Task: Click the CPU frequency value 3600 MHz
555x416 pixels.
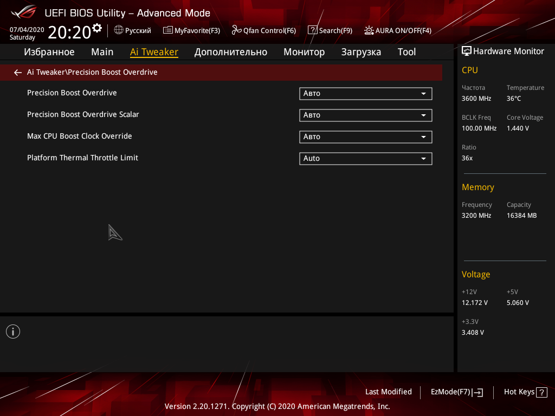Action: click(x=476, y=99)
